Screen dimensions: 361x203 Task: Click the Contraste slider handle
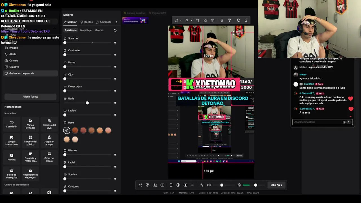pyautogui.click(x=65, y=55)
